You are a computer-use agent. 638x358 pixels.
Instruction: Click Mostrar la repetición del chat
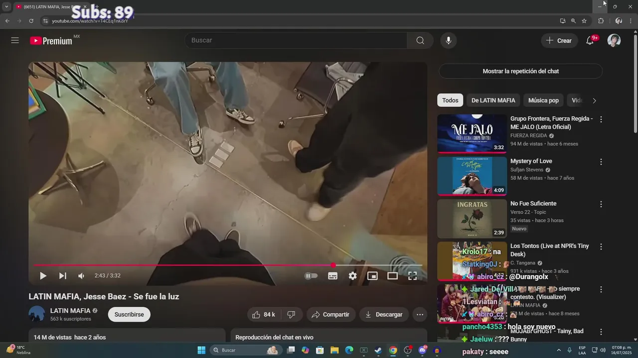[x=520, y=71]
